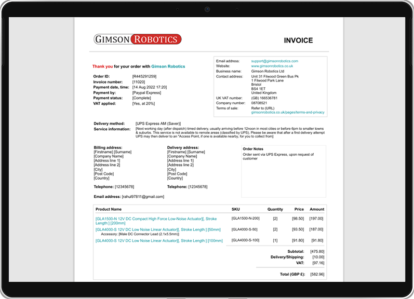Open the GLA4000-S actuator 100mm product link
414x299 pixels.
tap(159, 241)
